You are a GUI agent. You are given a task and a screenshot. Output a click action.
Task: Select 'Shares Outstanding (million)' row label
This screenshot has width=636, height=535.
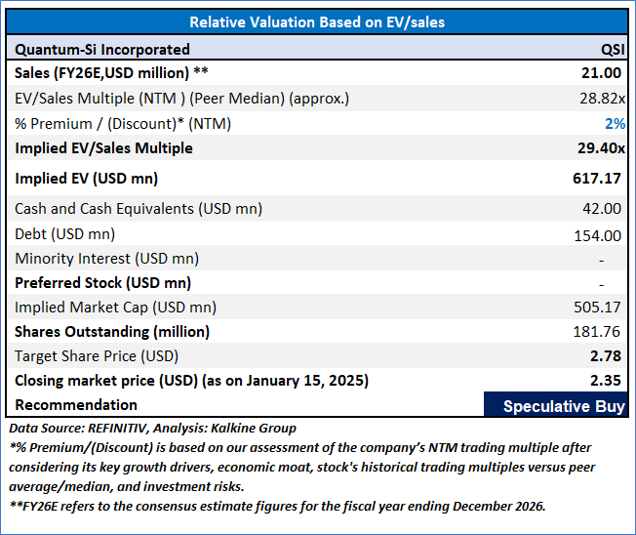click(x=112, y=332)
